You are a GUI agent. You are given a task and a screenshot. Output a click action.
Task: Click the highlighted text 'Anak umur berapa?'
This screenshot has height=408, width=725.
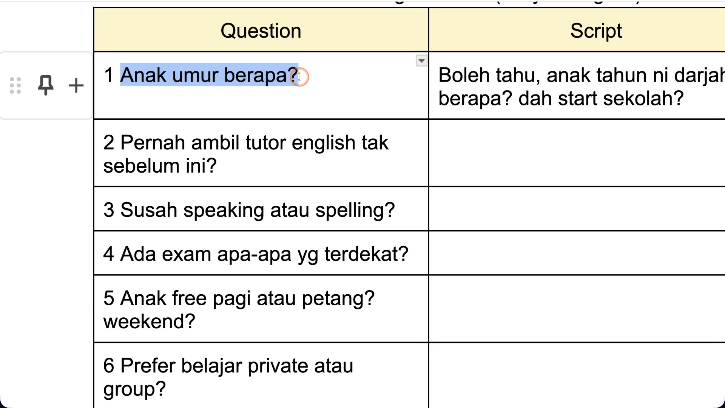(209, 75)
